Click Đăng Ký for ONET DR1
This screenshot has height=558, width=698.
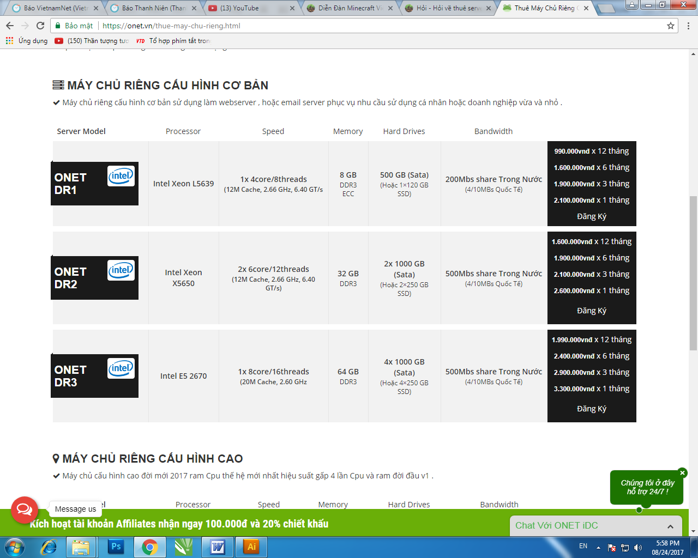[x=592, y=216]
